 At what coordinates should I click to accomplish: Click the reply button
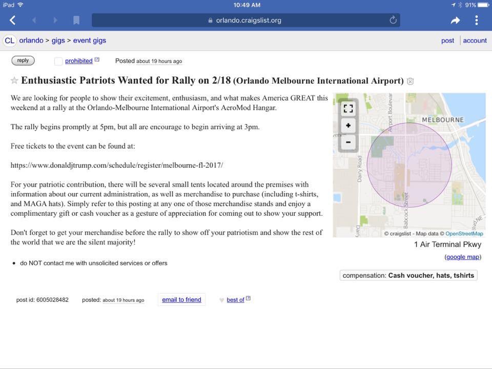(x=23, y=60)
